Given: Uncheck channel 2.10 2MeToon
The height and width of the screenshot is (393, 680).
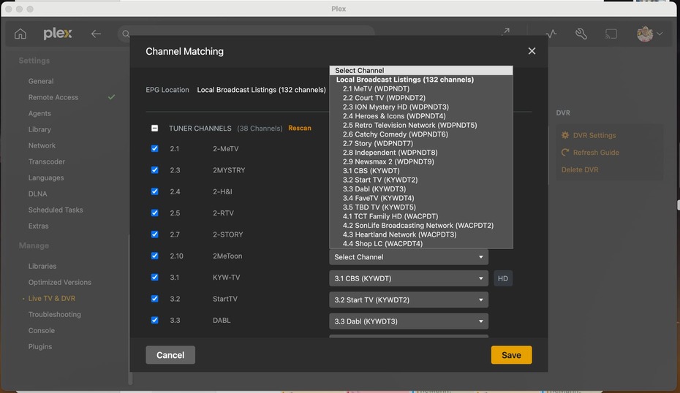Looking at the screenshot, I should click(154, 256).
